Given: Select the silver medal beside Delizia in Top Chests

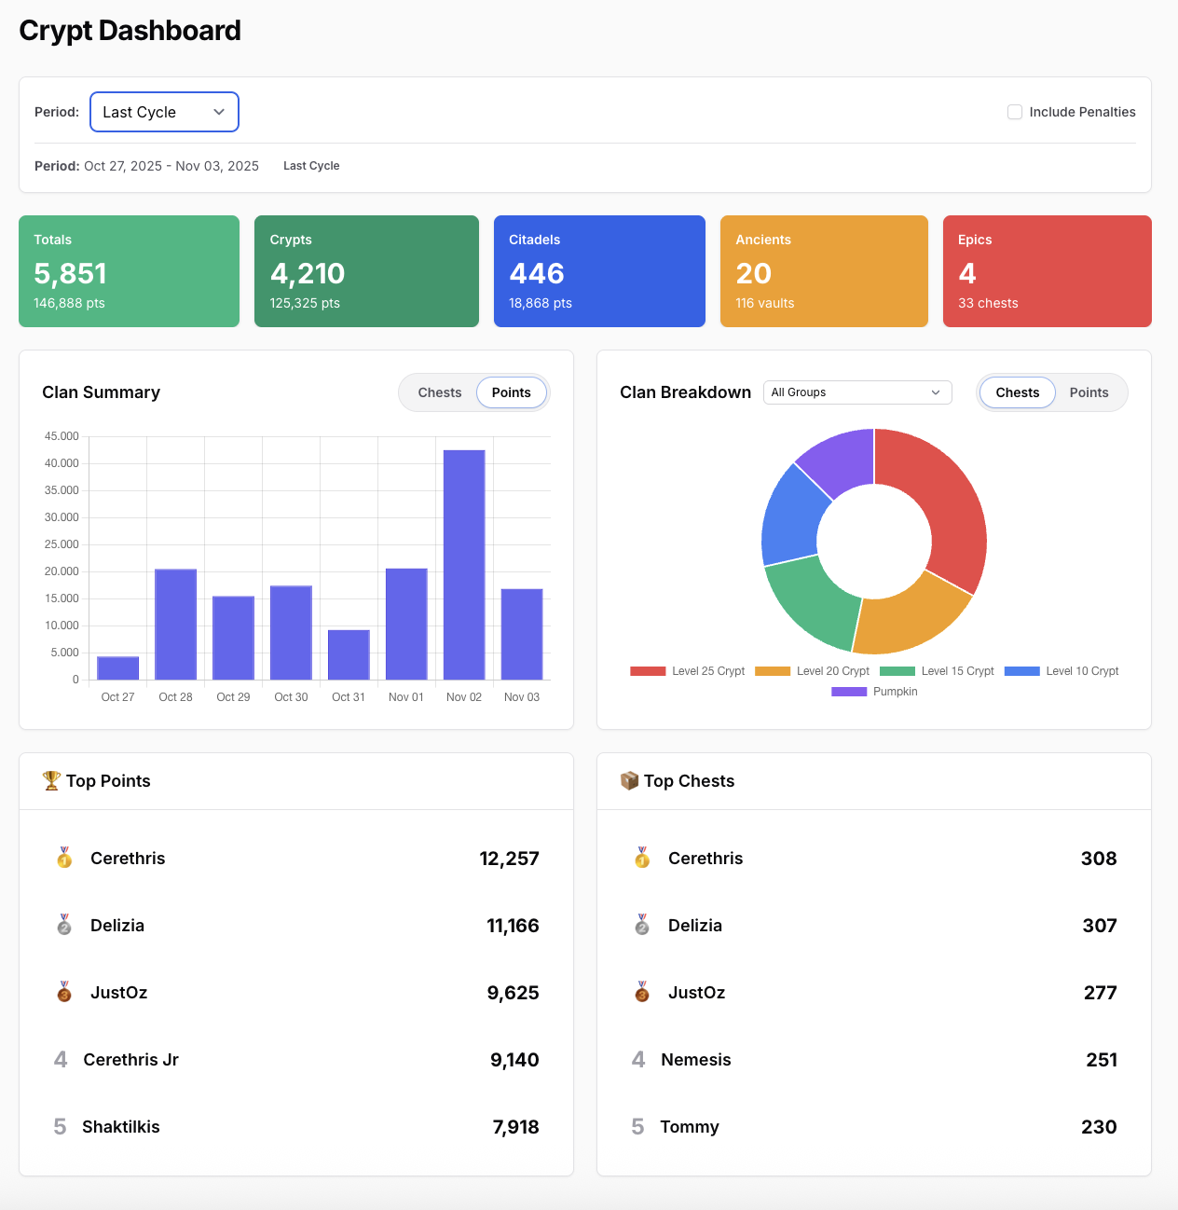Looking at the screenshot, I should (641, 925).
